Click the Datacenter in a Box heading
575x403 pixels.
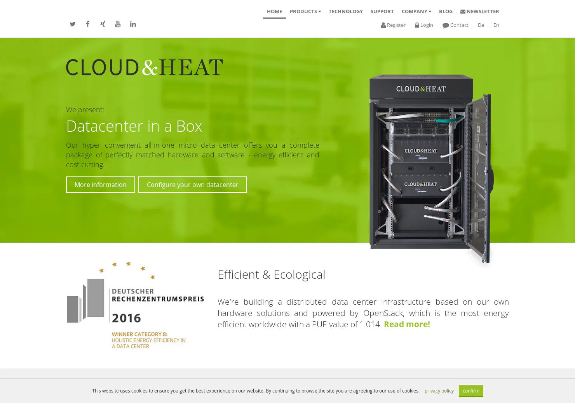[134, 126]
